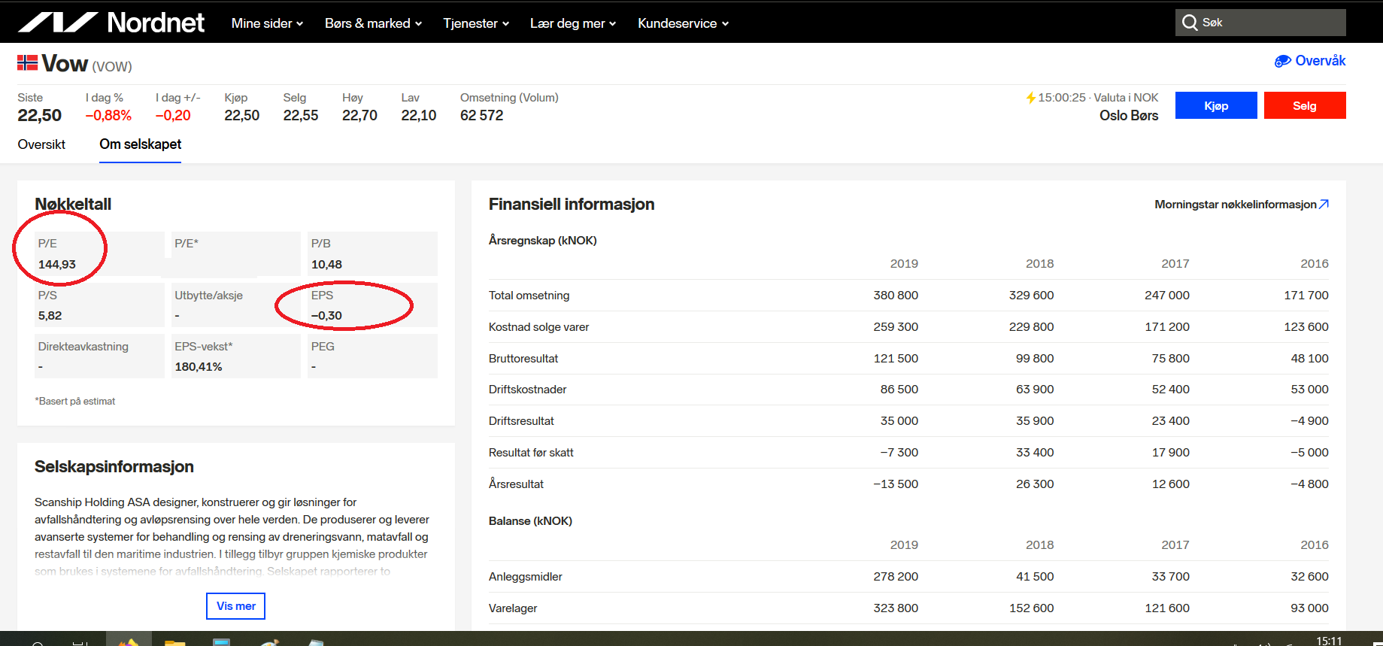Viewport: 1383px width, 646px height.
Task: Switch to the Oversikt tab
Action: tap(41, 144)
